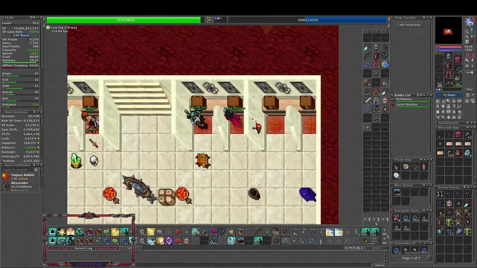
Task: Click the XP Boost button
Action: point(20,35)
